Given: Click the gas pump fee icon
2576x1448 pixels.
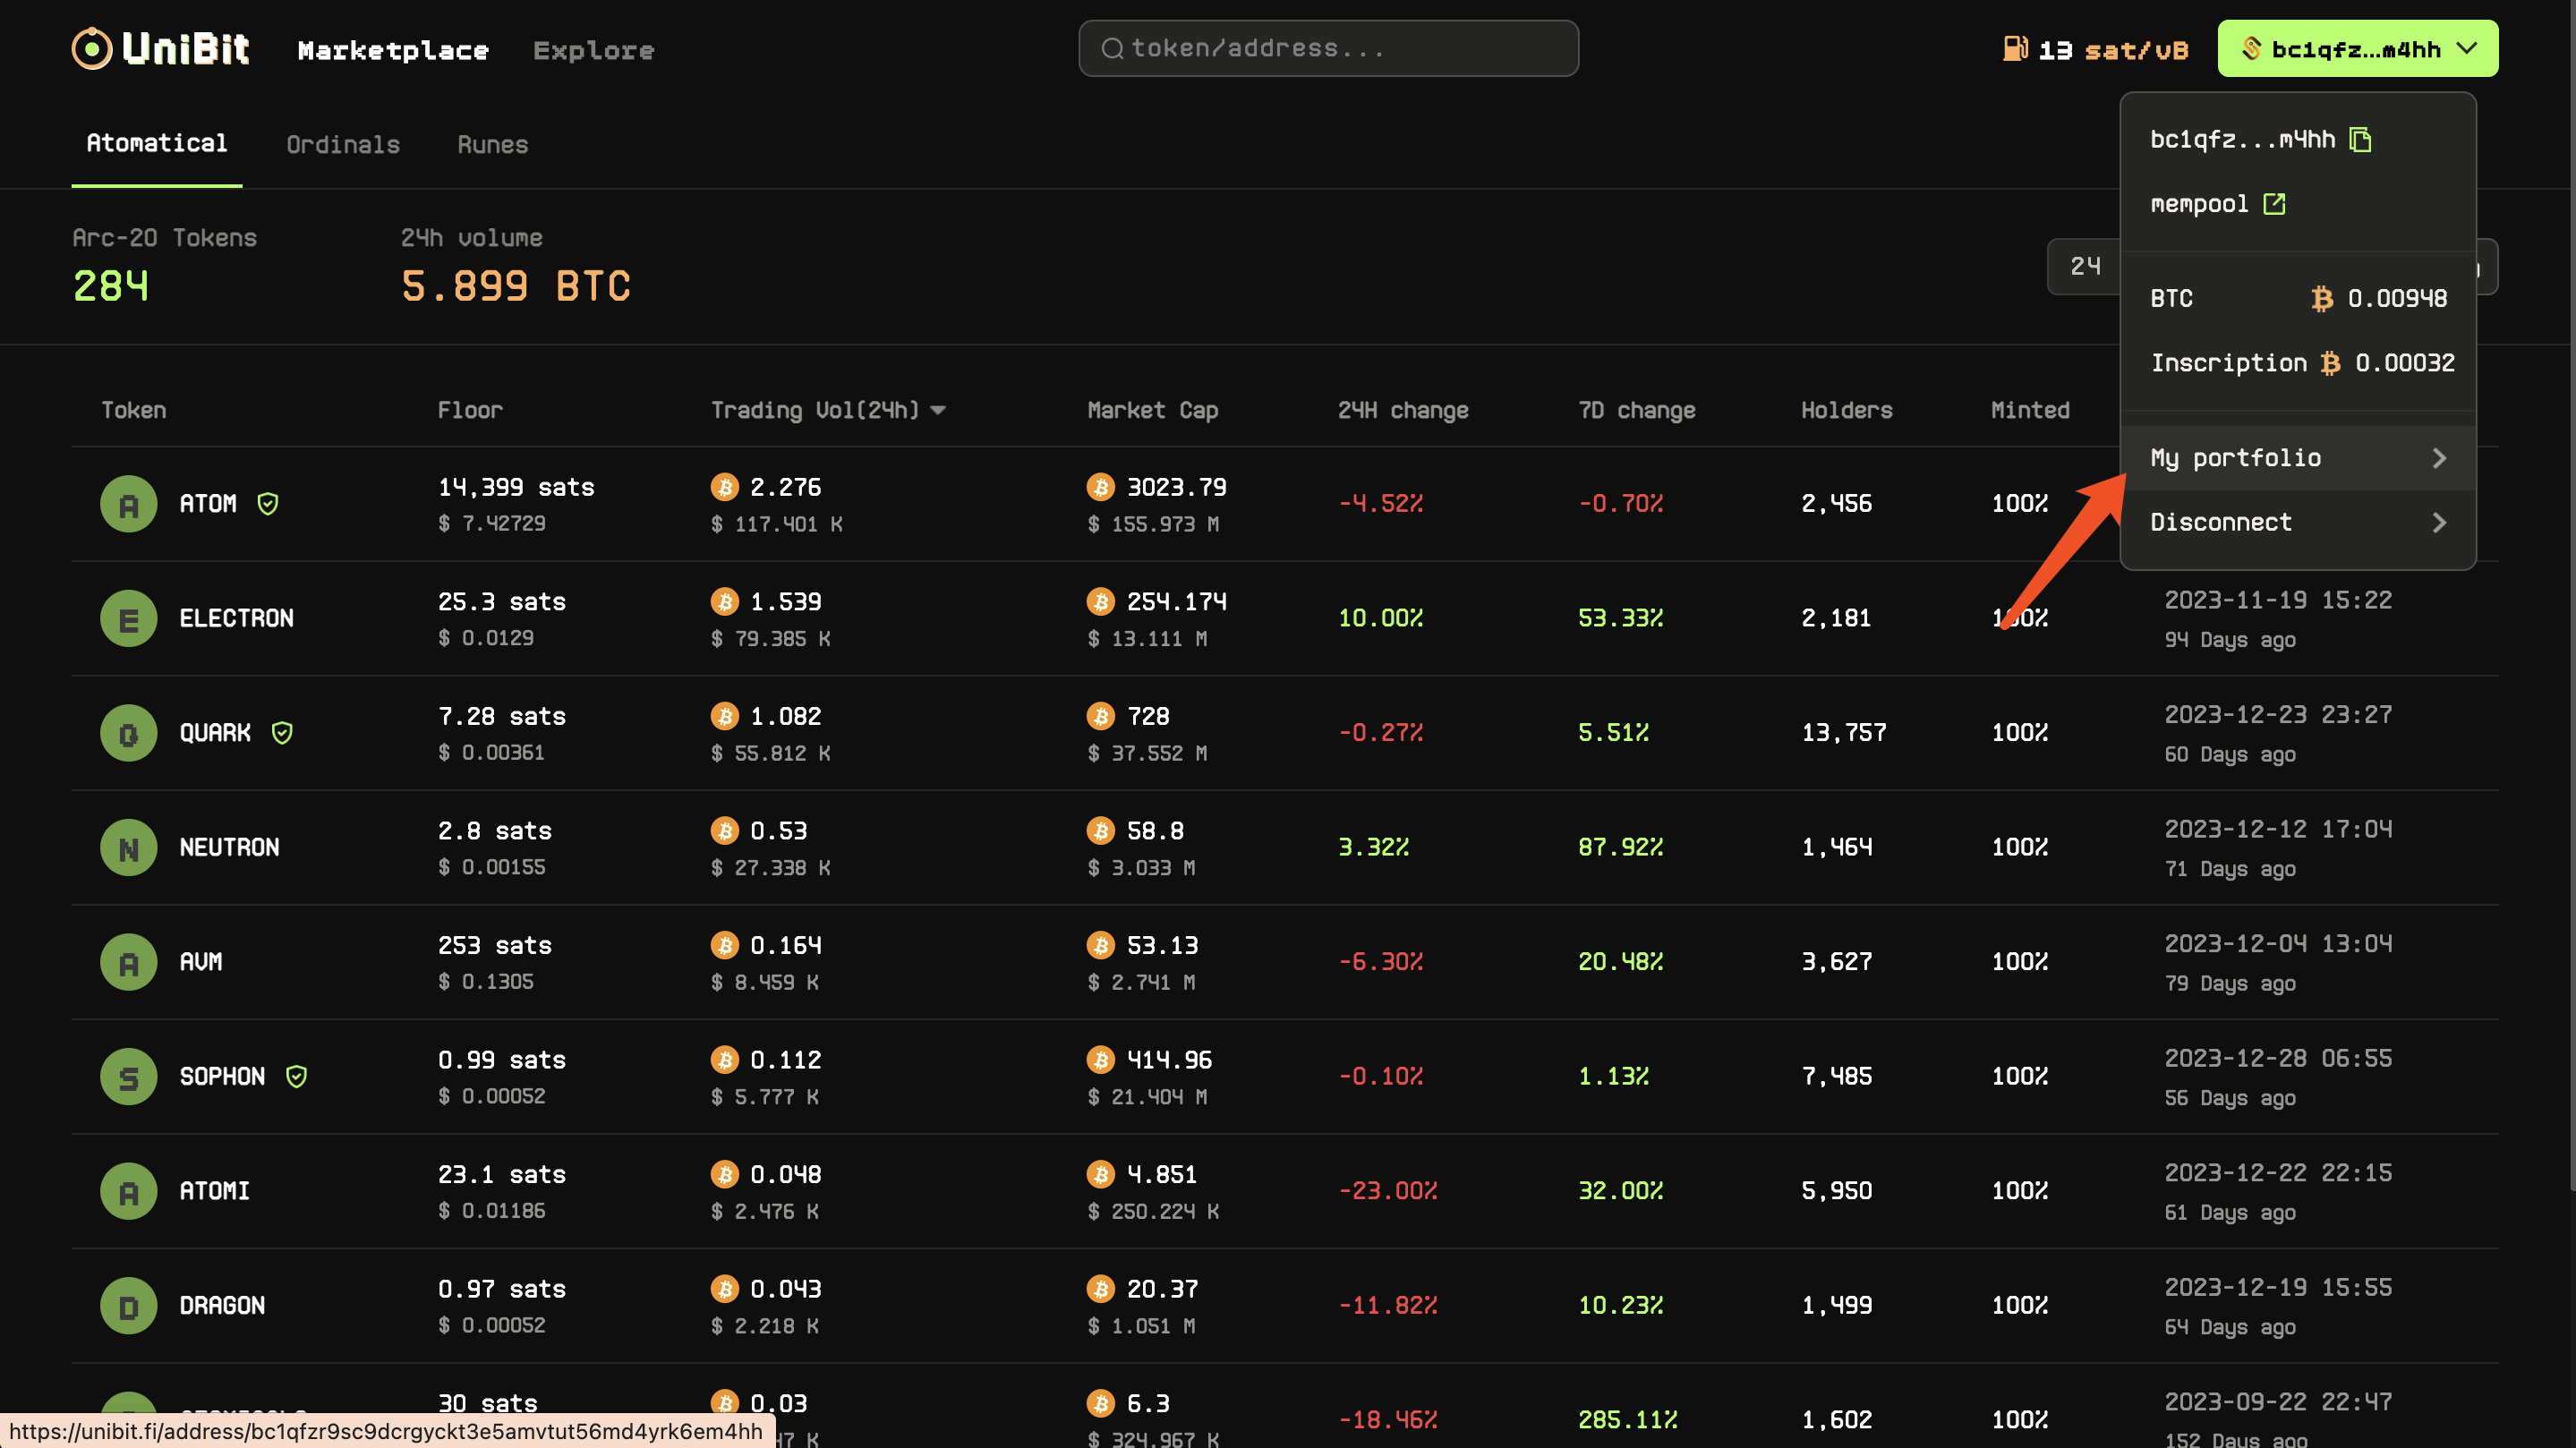Looking at the screenshot, I should click(x=2014, y=49).
